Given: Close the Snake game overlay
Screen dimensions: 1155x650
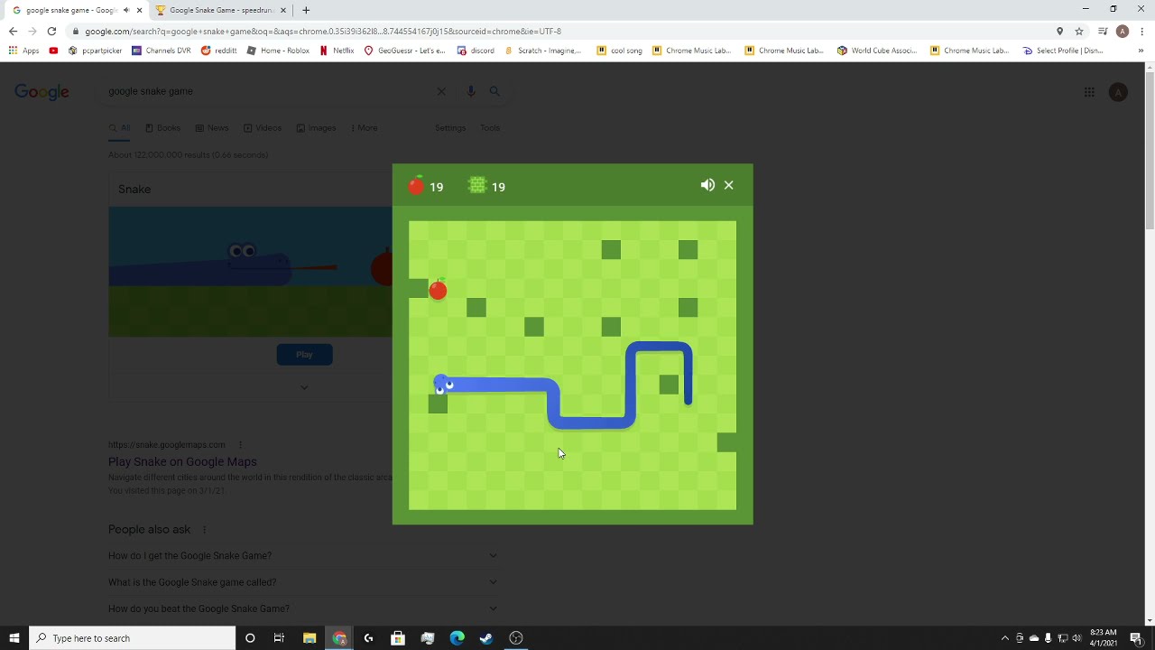Looking at the screenshot, I should (729, 185).
